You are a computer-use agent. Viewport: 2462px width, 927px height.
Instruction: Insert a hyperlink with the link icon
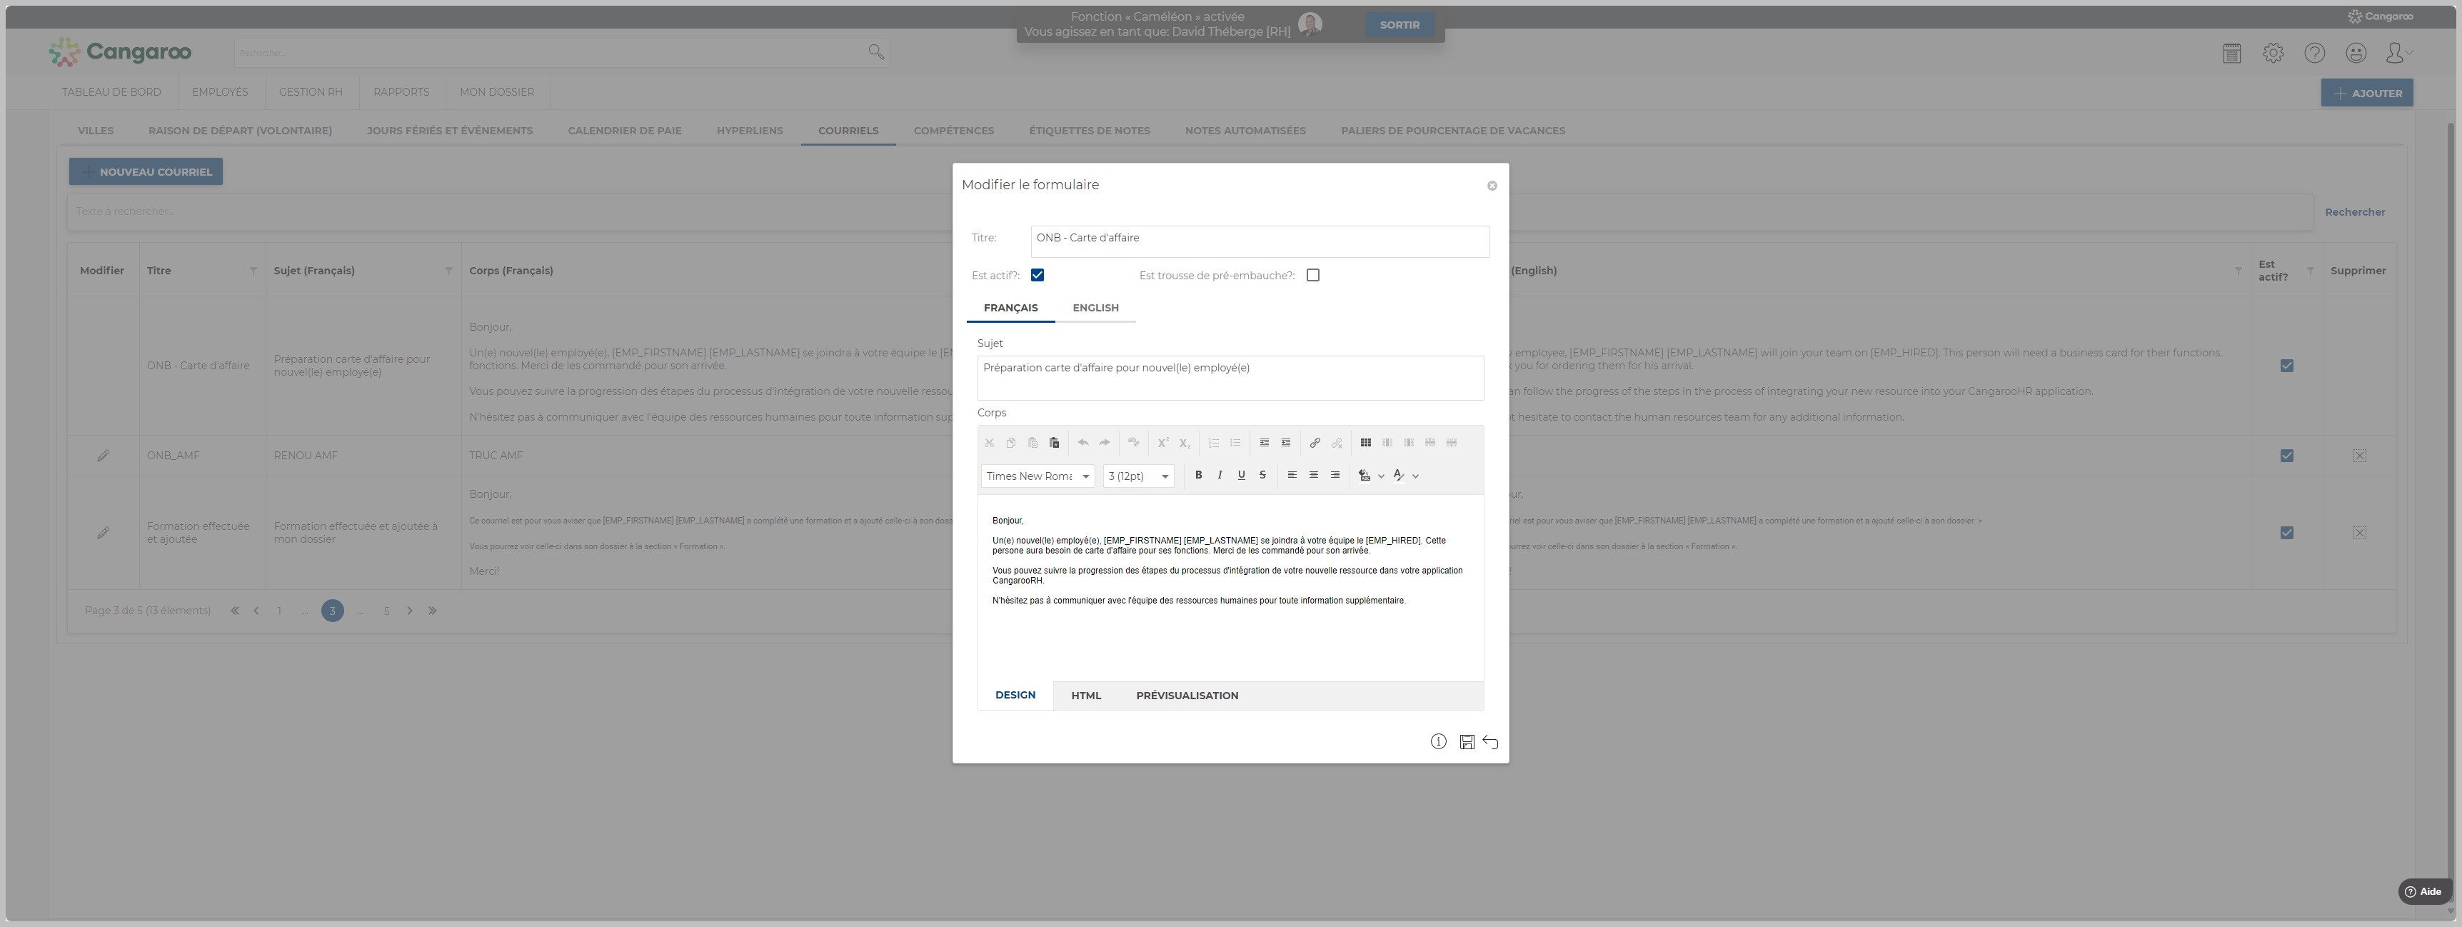(x=1314, y=443)
